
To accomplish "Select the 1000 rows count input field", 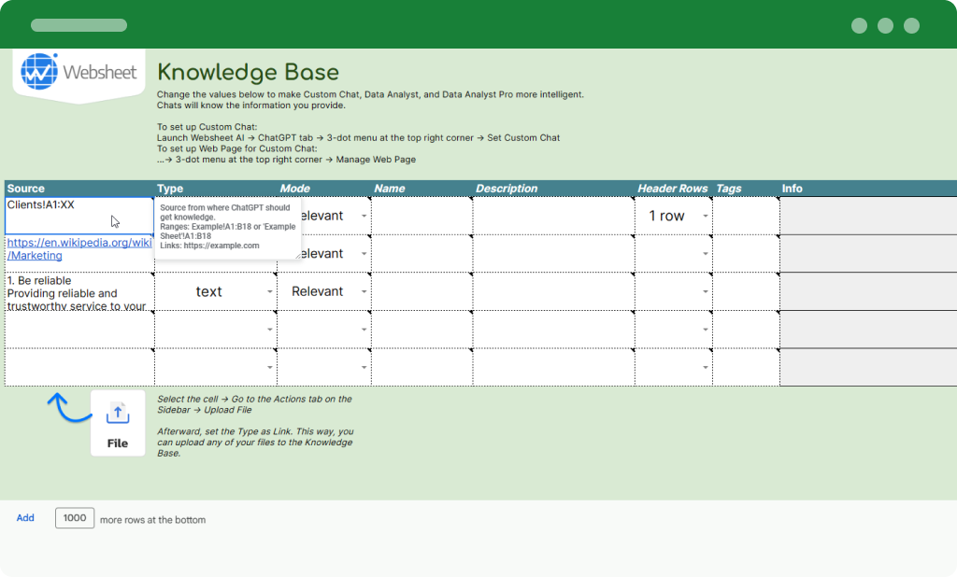I will tap(74, 518).
